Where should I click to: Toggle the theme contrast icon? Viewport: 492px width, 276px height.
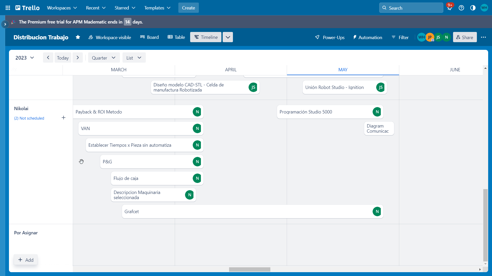pos(473,8)
